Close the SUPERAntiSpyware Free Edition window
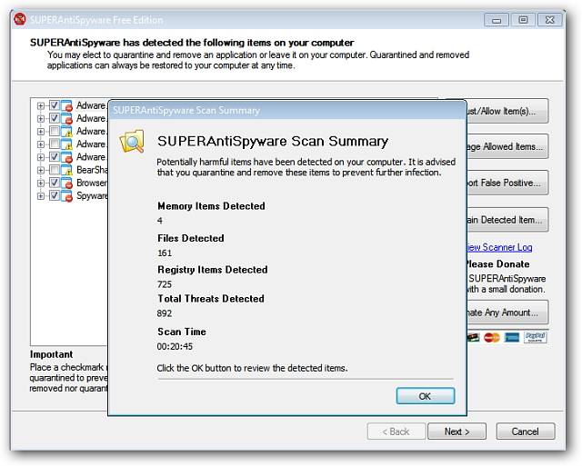 click(x=549, y=20)
